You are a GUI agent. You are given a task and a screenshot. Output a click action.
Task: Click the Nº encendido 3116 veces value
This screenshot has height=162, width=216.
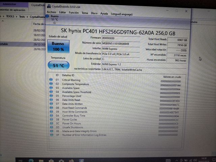tap(177, 55)
